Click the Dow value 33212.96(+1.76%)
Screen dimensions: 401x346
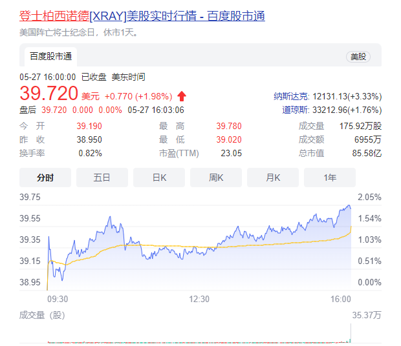click(x=347, y=110)
